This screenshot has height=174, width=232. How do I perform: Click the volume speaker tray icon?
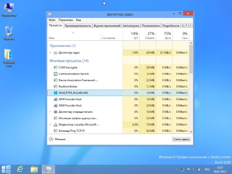click(x=200, y=169)
